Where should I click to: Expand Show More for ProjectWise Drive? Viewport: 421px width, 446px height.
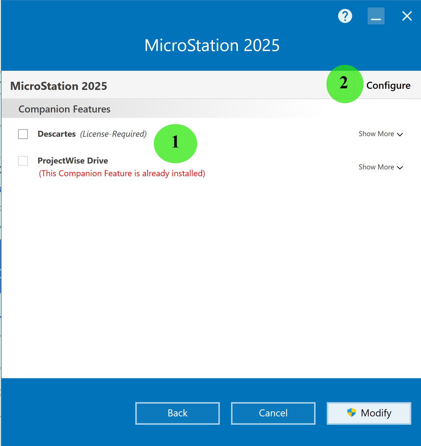coord(381,167)
